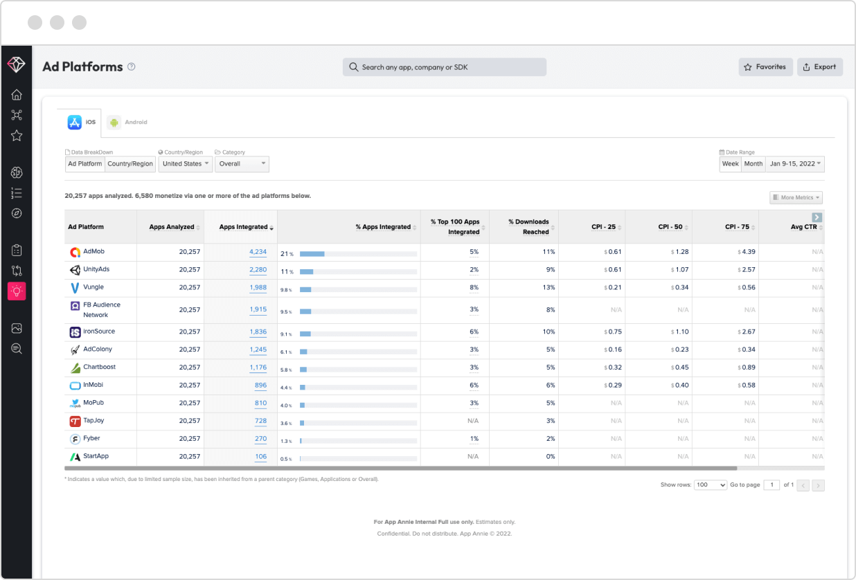This screenshot has width=856, height=580.
Task: Open the compass explore sidebar icon
Action: 17,213
